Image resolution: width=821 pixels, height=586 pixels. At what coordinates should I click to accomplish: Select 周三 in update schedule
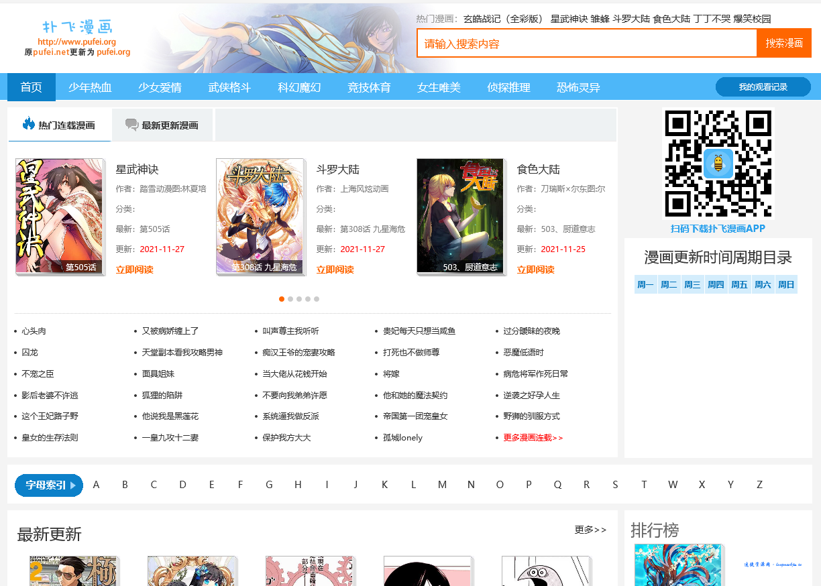pyautogui.click(x=692, y=284)
